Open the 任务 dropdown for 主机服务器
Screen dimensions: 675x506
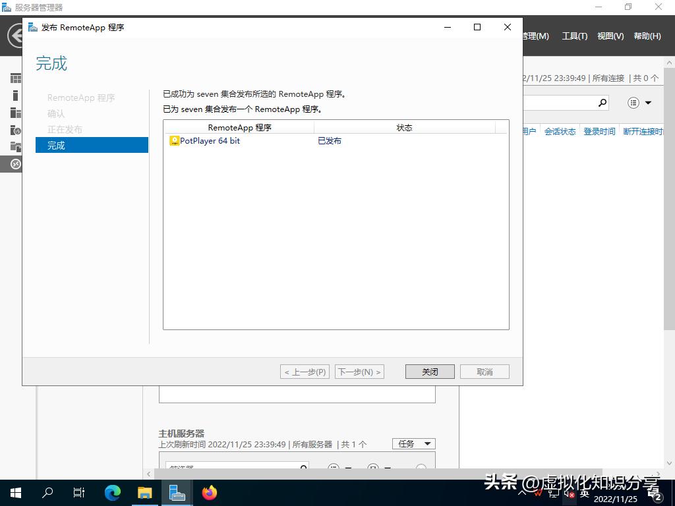(413, 443)
